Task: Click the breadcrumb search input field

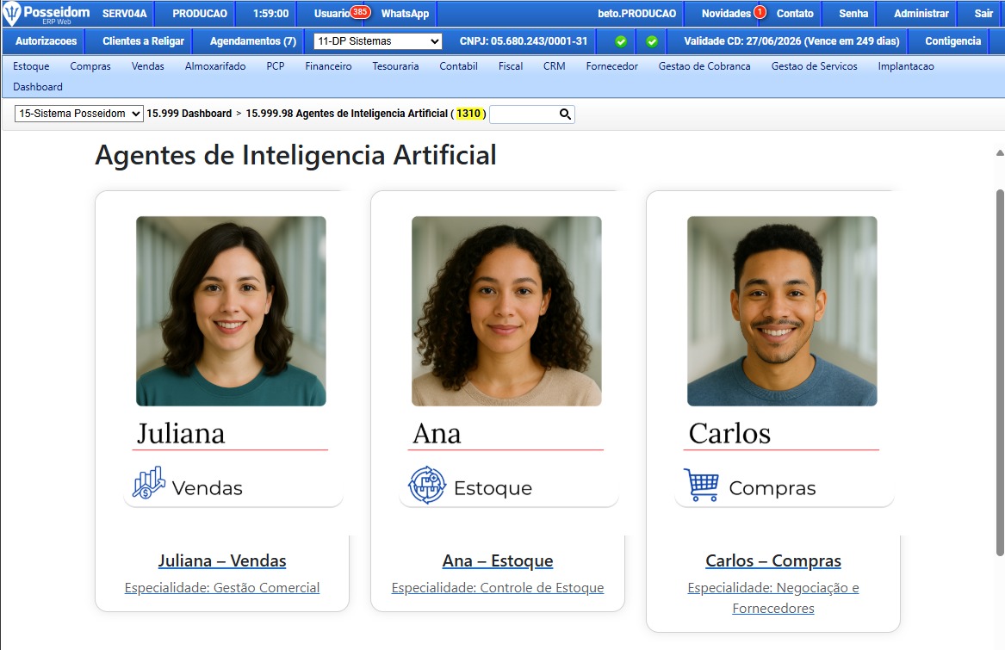Action: pyautogui.click(x=524, y=115)
